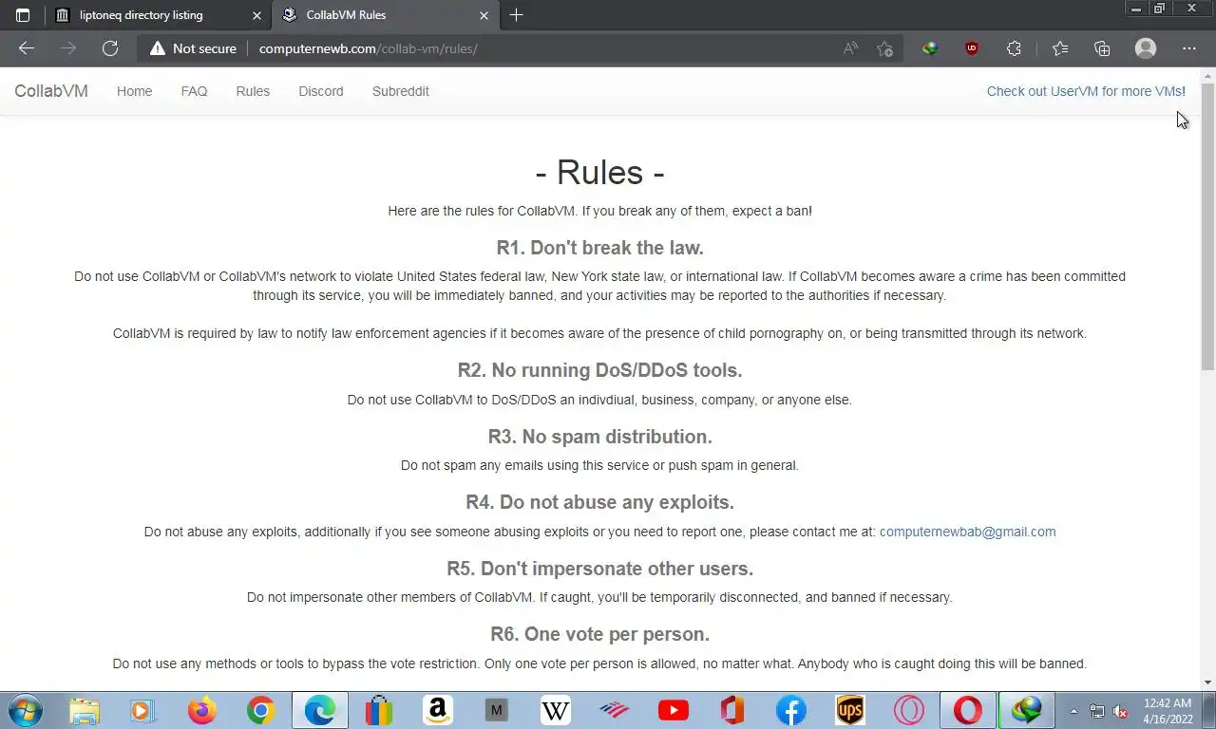Viewport: 1216px width, 729px height.
Task: Email computernewbab@gmail.com link
Action: tap(967, 532)
